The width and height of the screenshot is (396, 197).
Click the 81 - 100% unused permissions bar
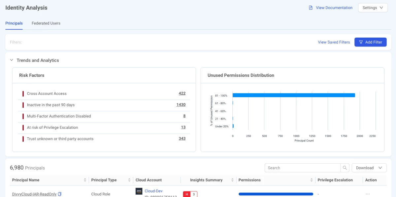(x=293, y=95)
